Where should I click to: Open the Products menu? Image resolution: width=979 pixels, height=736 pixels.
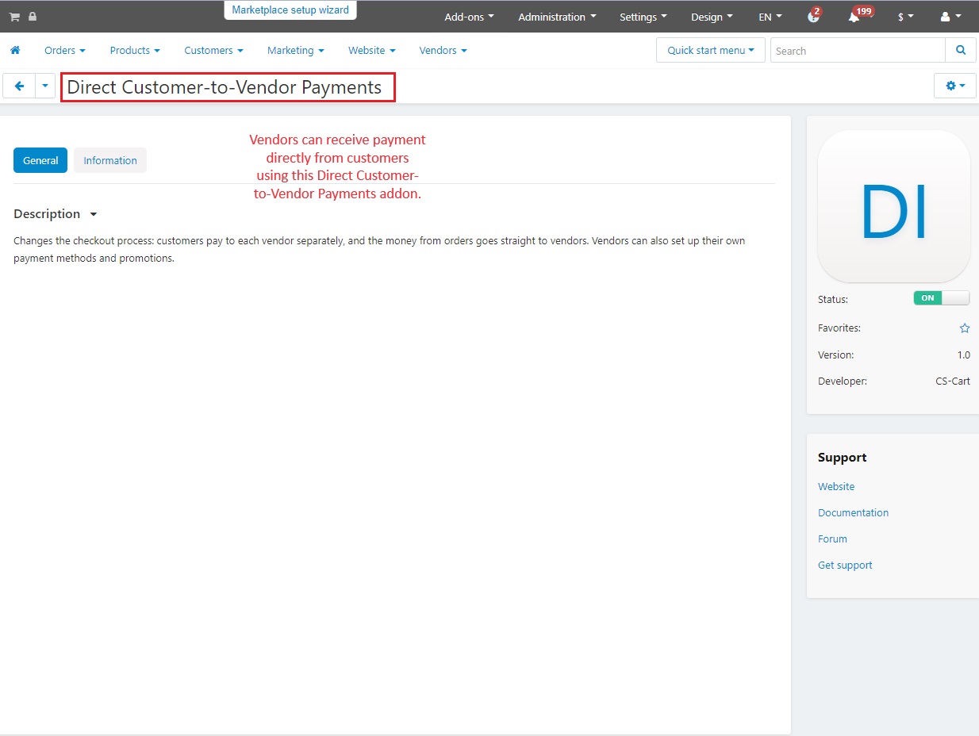point(135,50)
